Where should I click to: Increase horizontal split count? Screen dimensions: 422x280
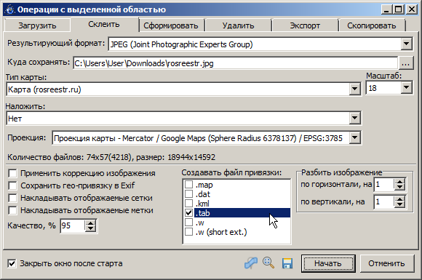coord(399,182)
